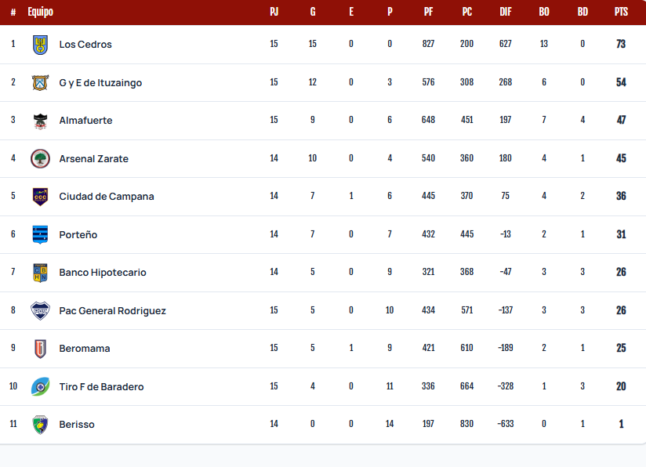Sort by the DIF column header
Screen dimensions: 646x467
[x=506, y=12]
